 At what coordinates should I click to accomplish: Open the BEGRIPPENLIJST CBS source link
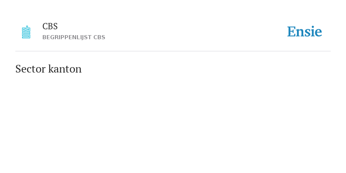tap(74, 37)
